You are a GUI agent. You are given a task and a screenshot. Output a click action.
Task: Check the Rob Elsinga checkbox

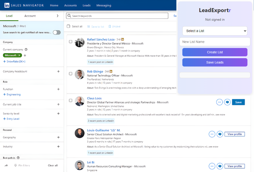click(70, 74)
